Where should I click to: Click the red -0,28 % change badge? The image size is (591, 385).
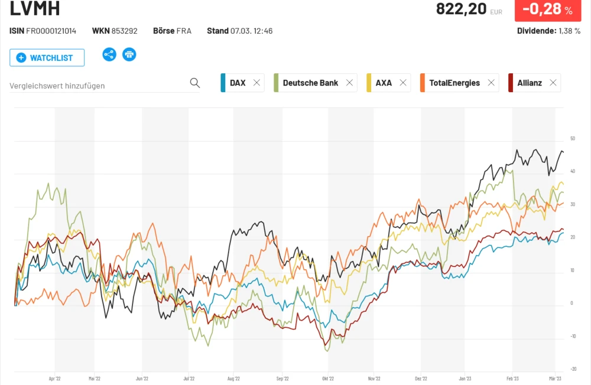547,10
